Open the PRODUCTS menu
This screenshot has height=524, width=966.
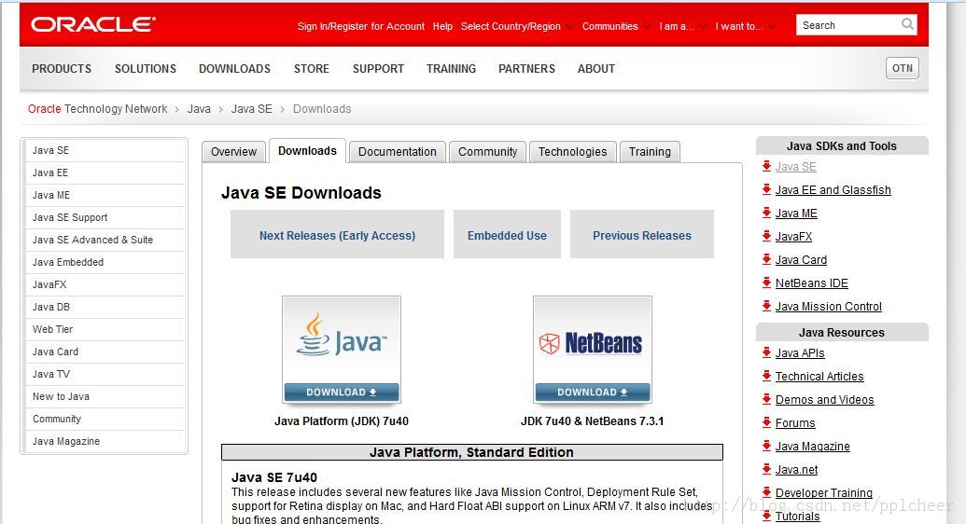tap(62, 69)
